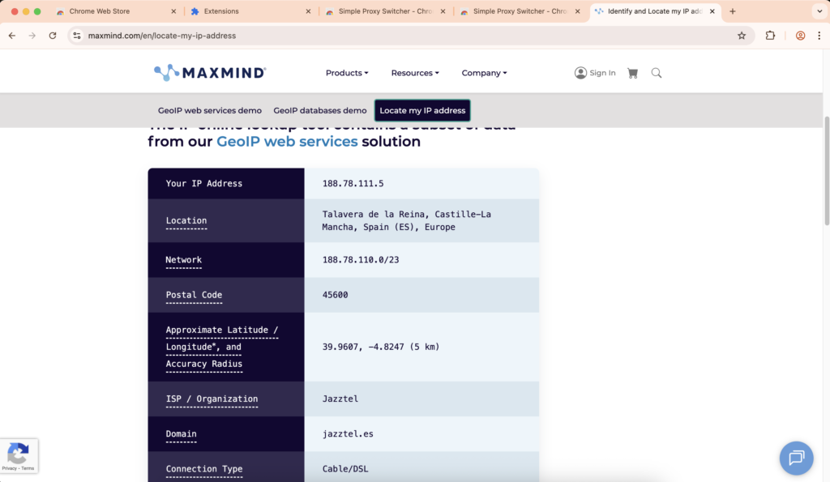Open the Chrome extensions puzzle icon
830x482 pixels.
[x=770, y=36]
